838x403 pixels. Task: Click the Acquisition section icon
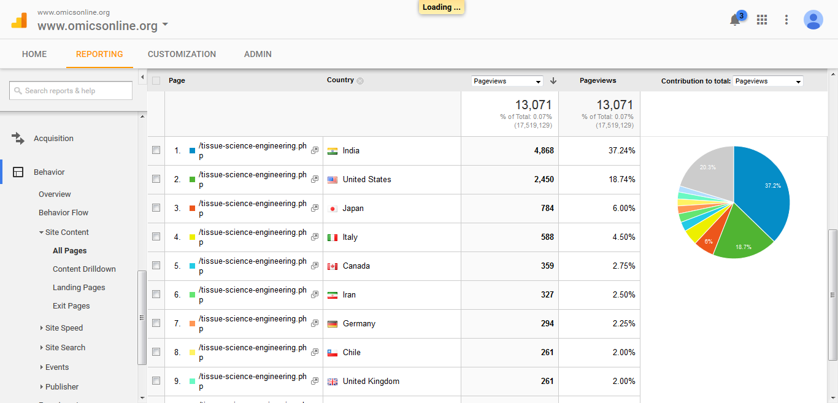[18, 139]
